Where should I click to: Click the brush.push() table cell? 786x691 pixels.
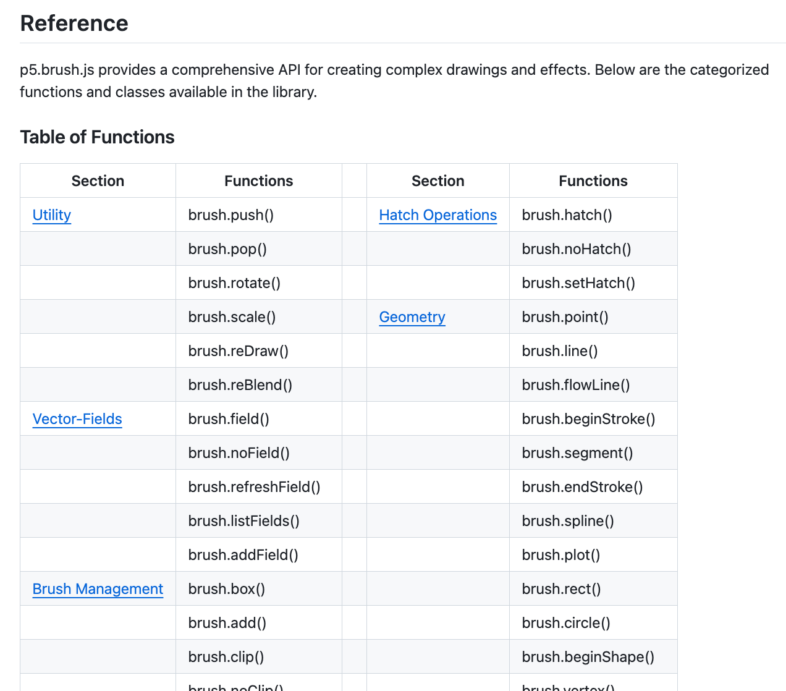pyautogui.click(x=231, y=215)
